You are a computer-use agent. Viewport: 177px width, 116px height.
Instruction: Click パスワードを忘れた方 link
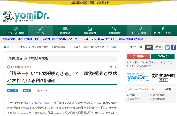[x=160, y=62]
